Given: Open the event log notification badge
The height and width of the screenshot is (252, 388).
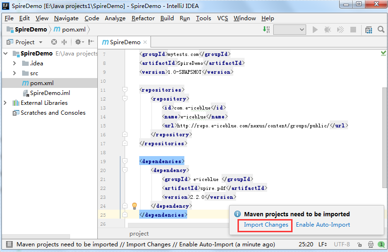Looking at the screenshot, I should tap(381, 244).
